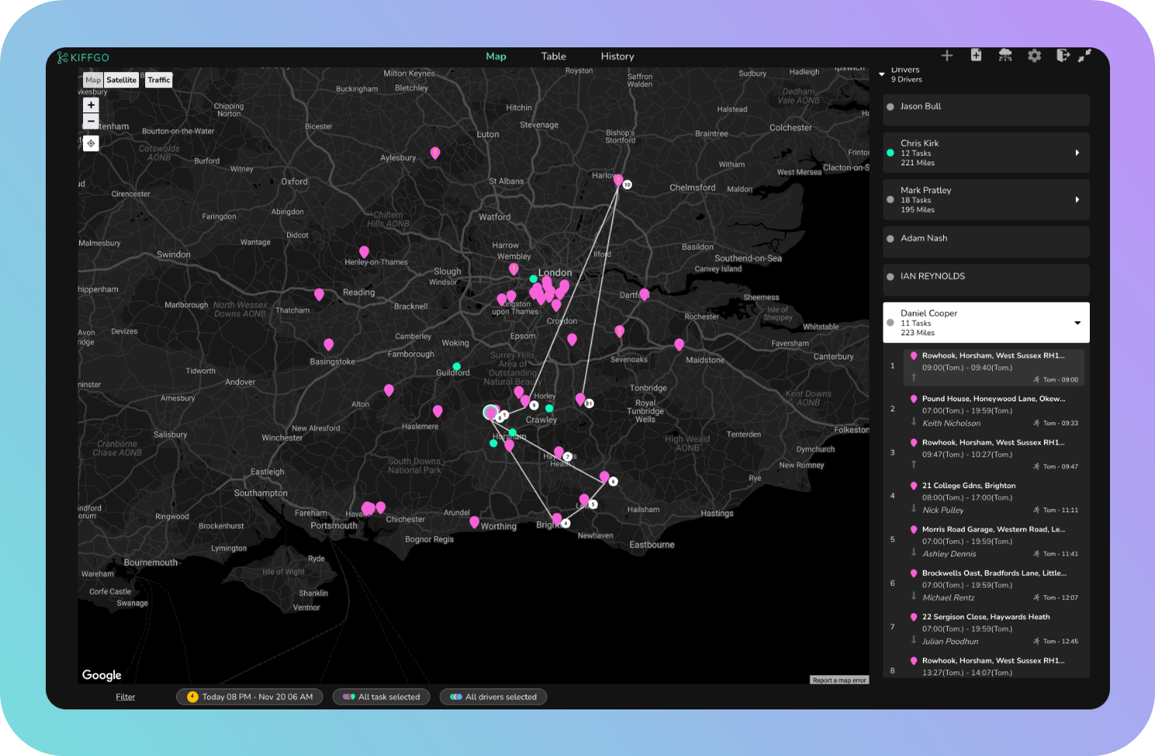This screenshot has width=1155, height=756.
Task: Click the Filter link
Action: 126,697
